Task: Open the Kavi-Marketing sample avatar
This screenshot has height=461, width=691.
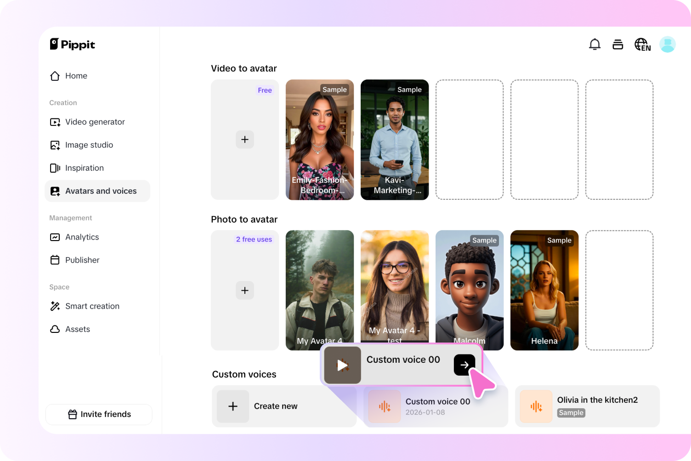Action: tap(394, 140)
